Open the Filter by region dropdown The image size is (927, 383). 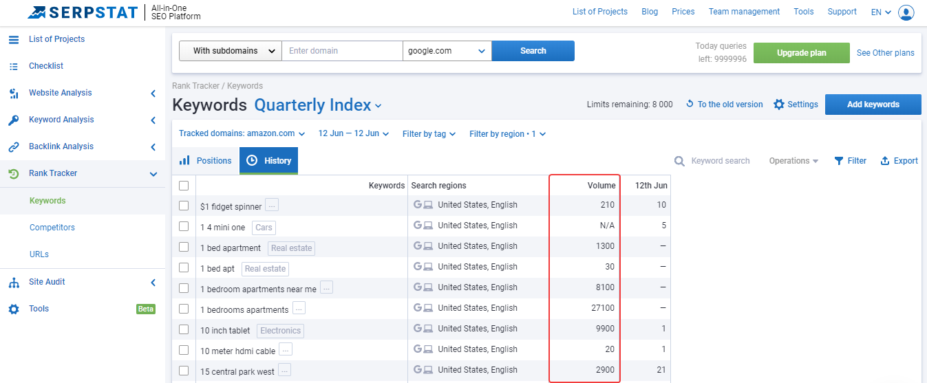click(x=507, y=134)
